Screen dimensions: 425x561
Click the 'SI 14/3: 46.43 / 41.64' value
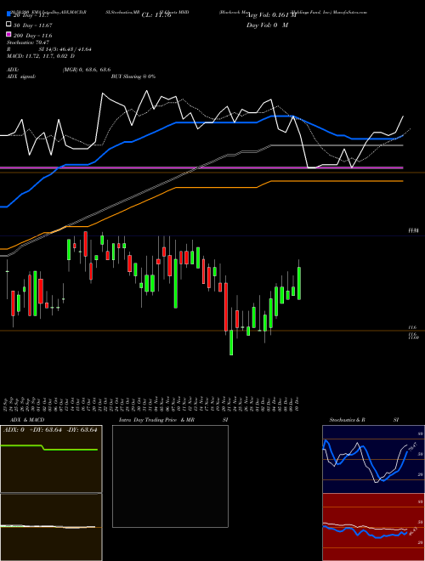[65, 49]
